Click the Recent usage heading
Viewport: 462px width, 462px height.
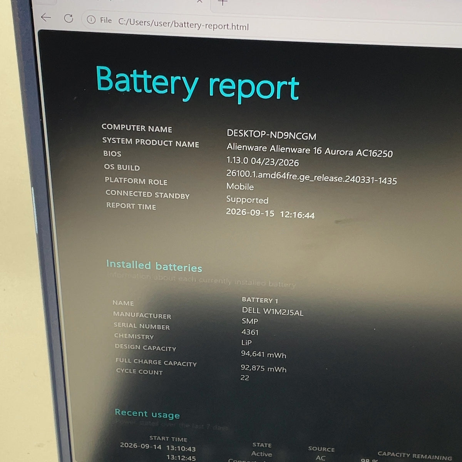coord(147,413)
